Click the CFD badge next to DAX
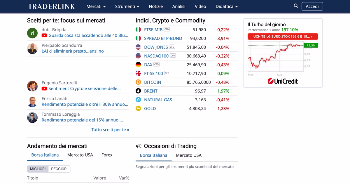Image resolution: width=350 pixels, height=184 pixels. click(x=157, y=64)
